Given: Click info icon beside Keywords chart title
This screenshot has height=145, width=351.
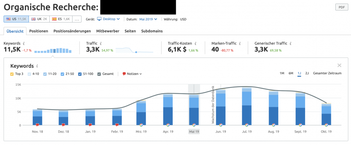Looking at the screenshot, I should 37,66.
